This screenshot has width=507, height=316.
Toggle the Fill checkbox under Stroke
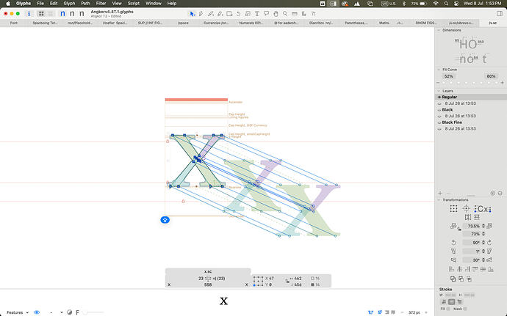(x=447, y=309)
